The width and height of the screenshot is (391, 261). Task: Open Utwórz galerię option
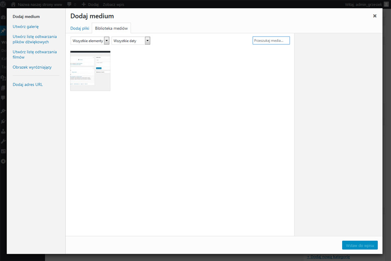coord(26,26)
